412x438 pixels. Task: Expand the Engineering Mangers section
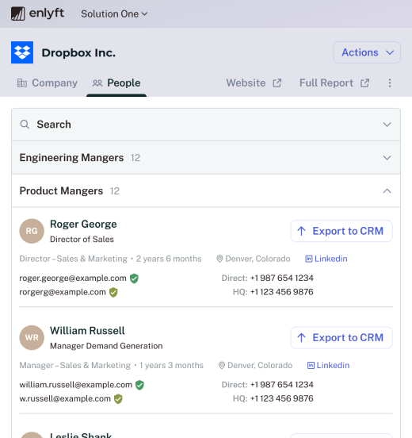pyautogui.click(x=206, y=158)
